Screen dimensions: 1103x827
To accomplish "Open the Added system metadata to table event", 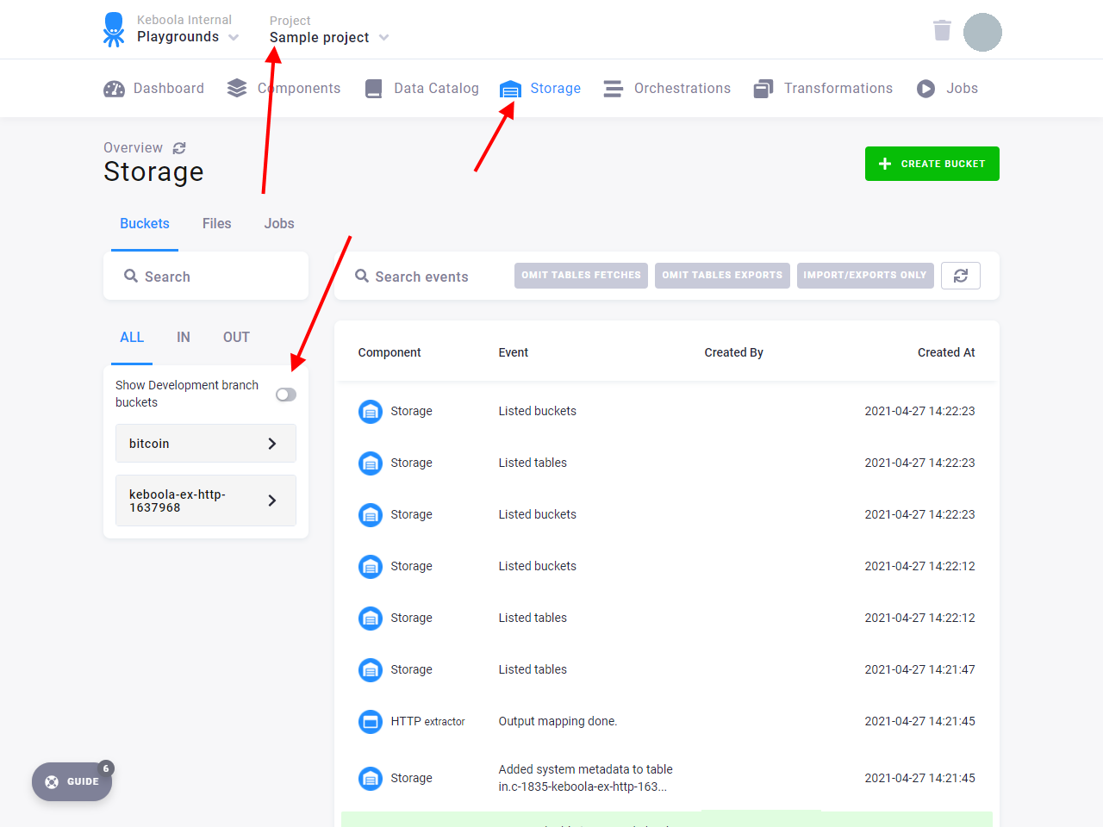I will click(586, 778).
